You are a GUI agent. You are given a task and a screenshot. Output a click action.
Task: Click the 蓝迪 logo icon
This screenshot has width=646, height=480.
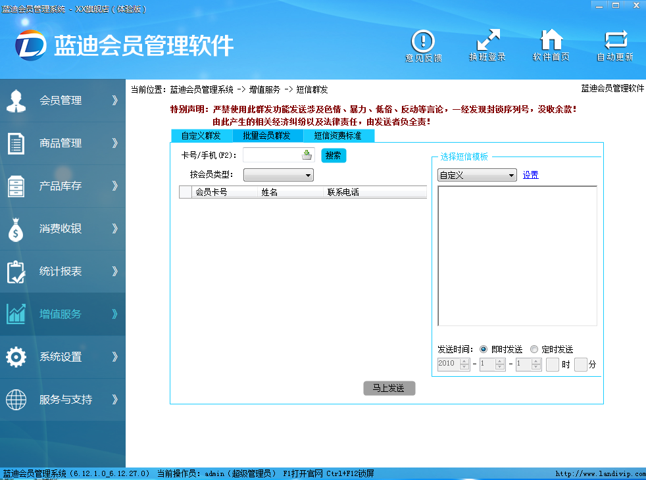(x=30, y=45)
